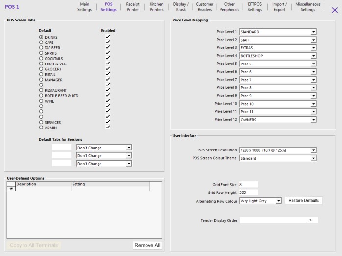Open the EFTPOS Settings tab
The width and height of the screenshot is (342, 256).
point(254,7)
